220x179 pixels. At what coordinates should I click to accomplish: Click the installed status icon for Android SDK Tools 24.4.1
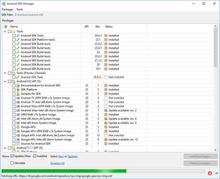(x=106, y=36)
